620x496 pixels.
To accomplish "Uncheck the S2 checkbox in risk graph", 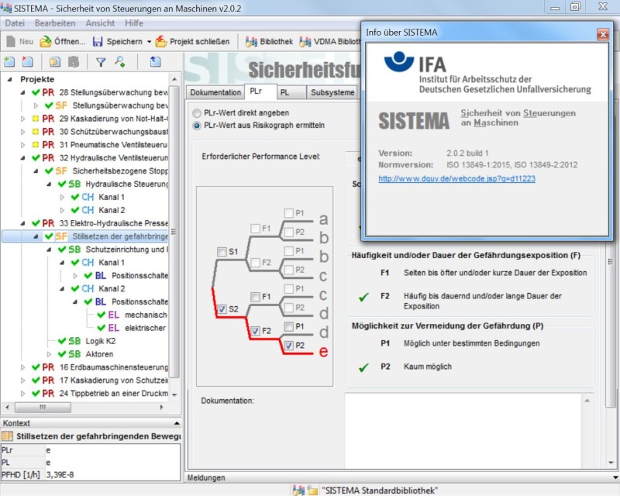I will [x=222, y=308].
